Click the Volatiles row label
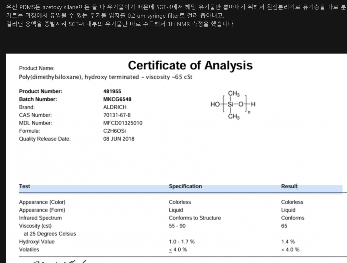The width and height of the screenshot is (347, 263). [x=29, y=249]
